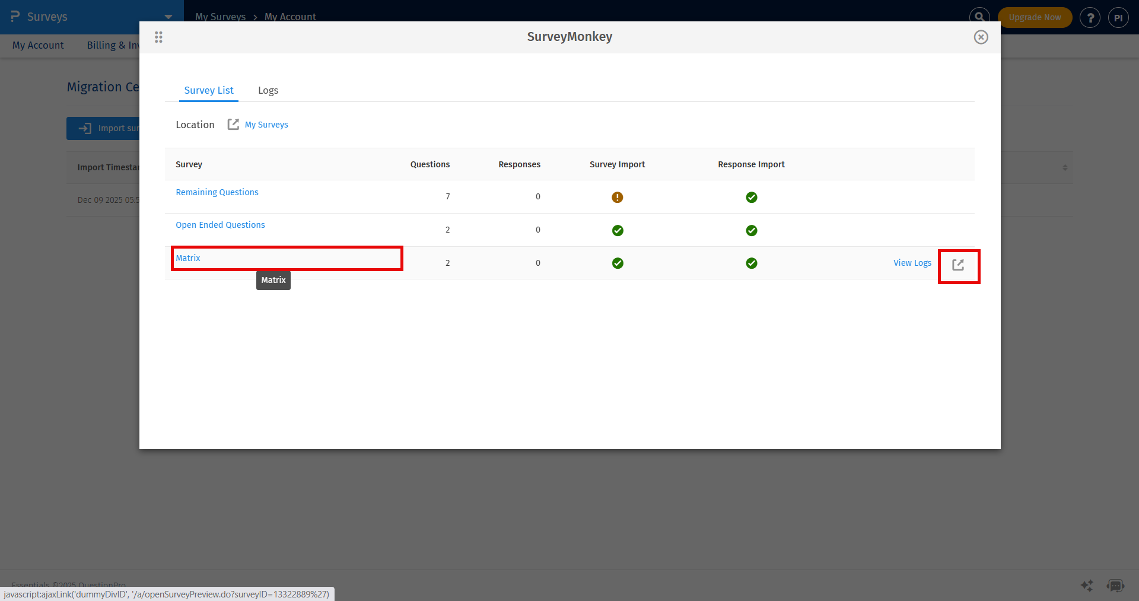Click the Upgrade Now button
1139x601 pixels.
click(x=1035, y=17)
